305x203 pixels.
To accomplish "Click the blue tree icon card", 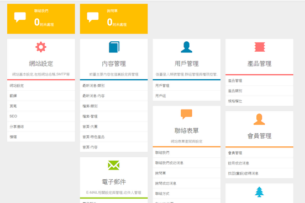I will click(x=259, y=192).
